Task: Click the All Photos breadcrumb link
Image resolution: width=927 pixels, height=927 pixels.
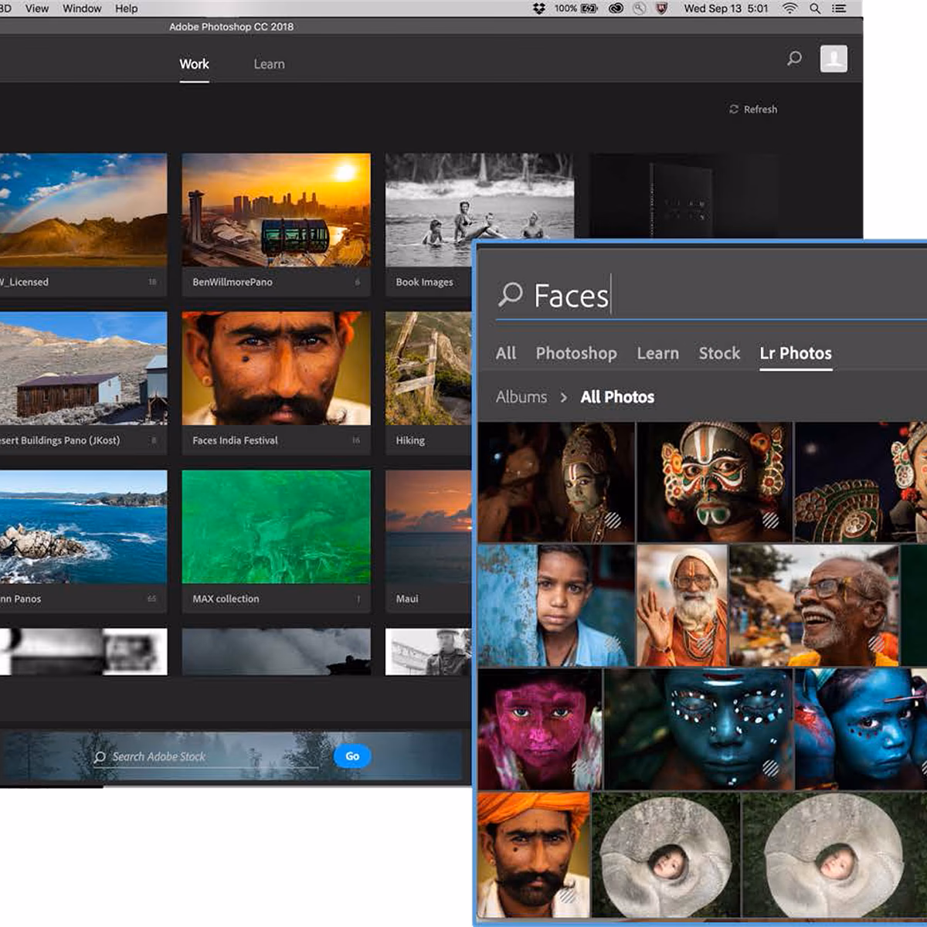Action: [x=617, y=396]
